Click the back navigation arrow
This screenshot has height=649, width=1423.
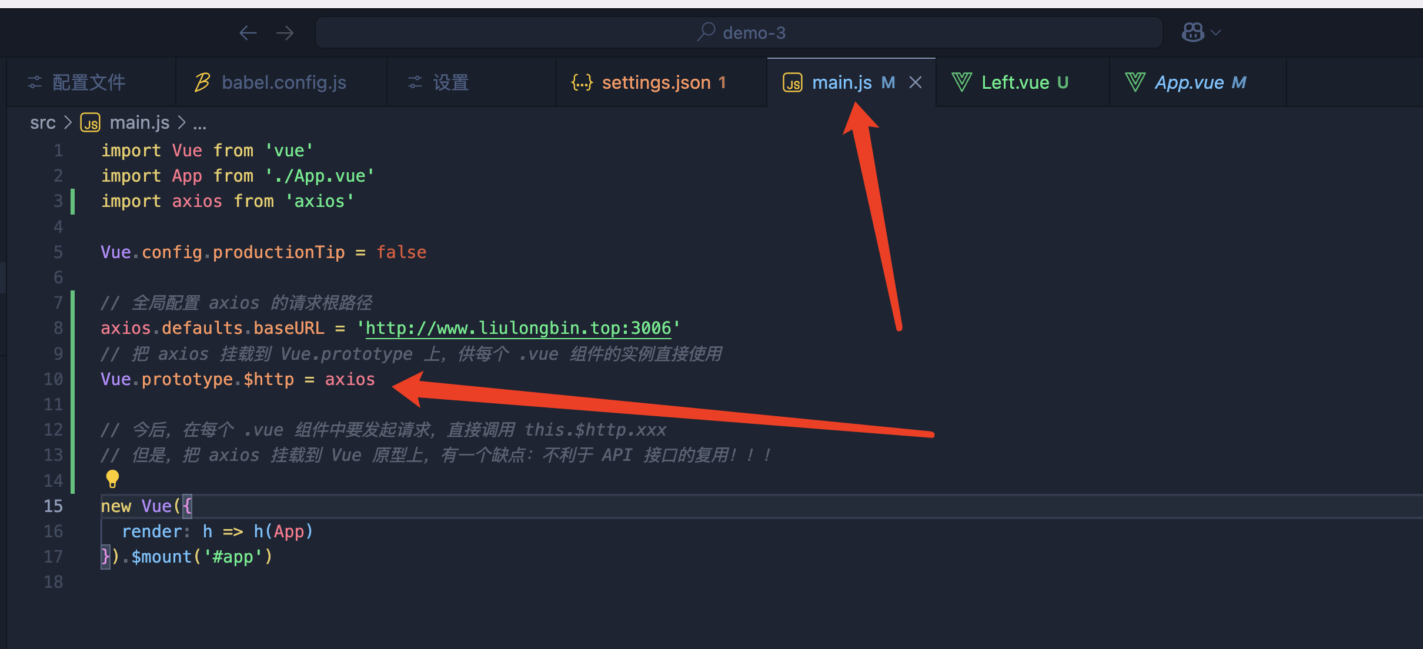pyautogui.click(x=248, y=33)
